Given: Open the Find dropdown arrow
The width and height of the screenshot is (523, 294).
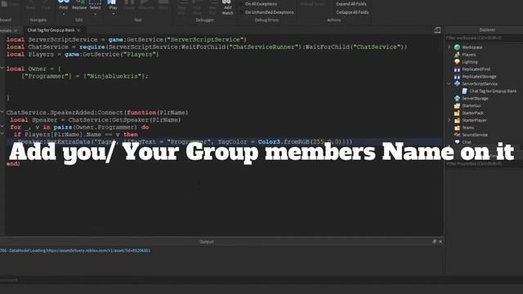Looking at the screenshot, I should click(x=64, y=15).
